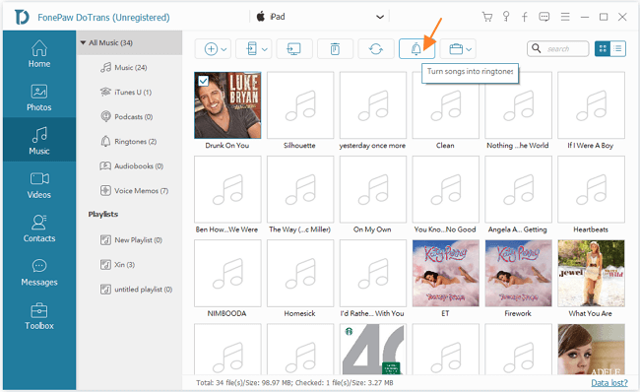The image size is (640, 392).
Task: Open the hamburger menu icon
Action: pos(565,17)
